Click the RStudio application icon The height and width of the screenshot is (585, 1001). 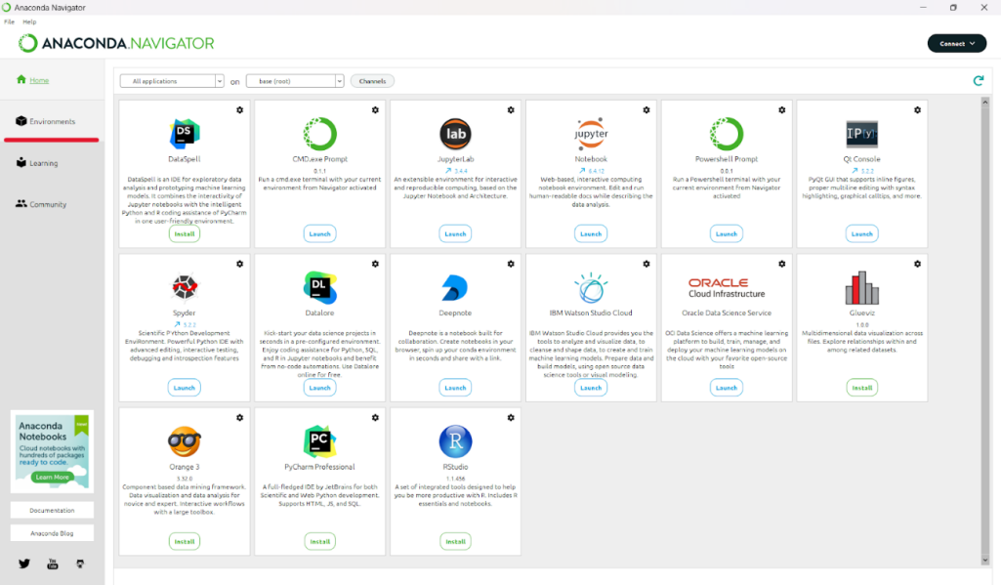[x=455, y=441]
